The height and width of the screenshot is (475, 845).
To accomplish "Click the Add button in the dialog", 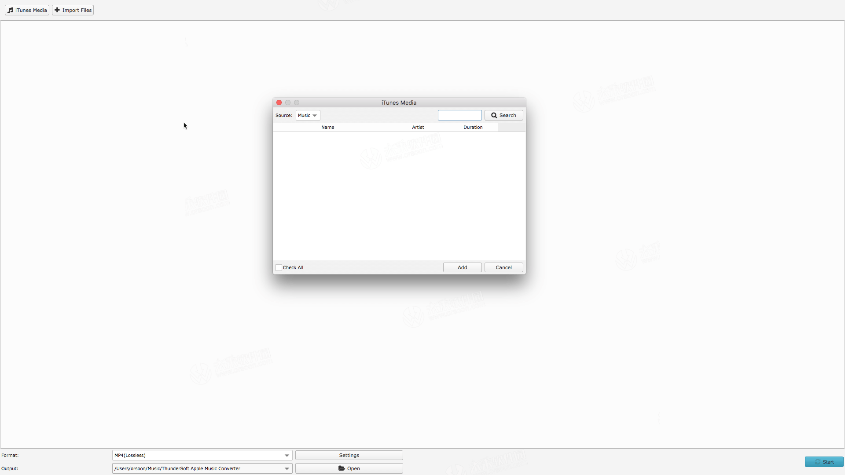I will pyautogui.click(x=462, y=267).
